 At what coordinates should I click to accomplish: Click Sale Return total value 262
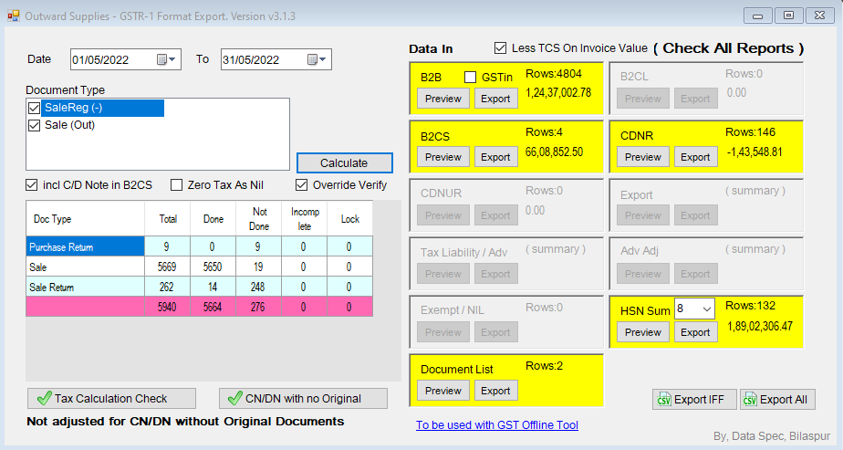coord(167,287)
